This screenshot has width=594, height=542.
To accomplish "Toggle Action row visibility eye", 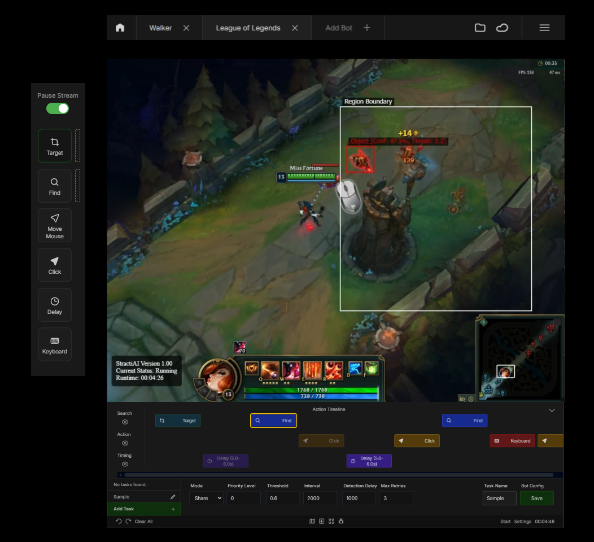I will tap(125, 443).
